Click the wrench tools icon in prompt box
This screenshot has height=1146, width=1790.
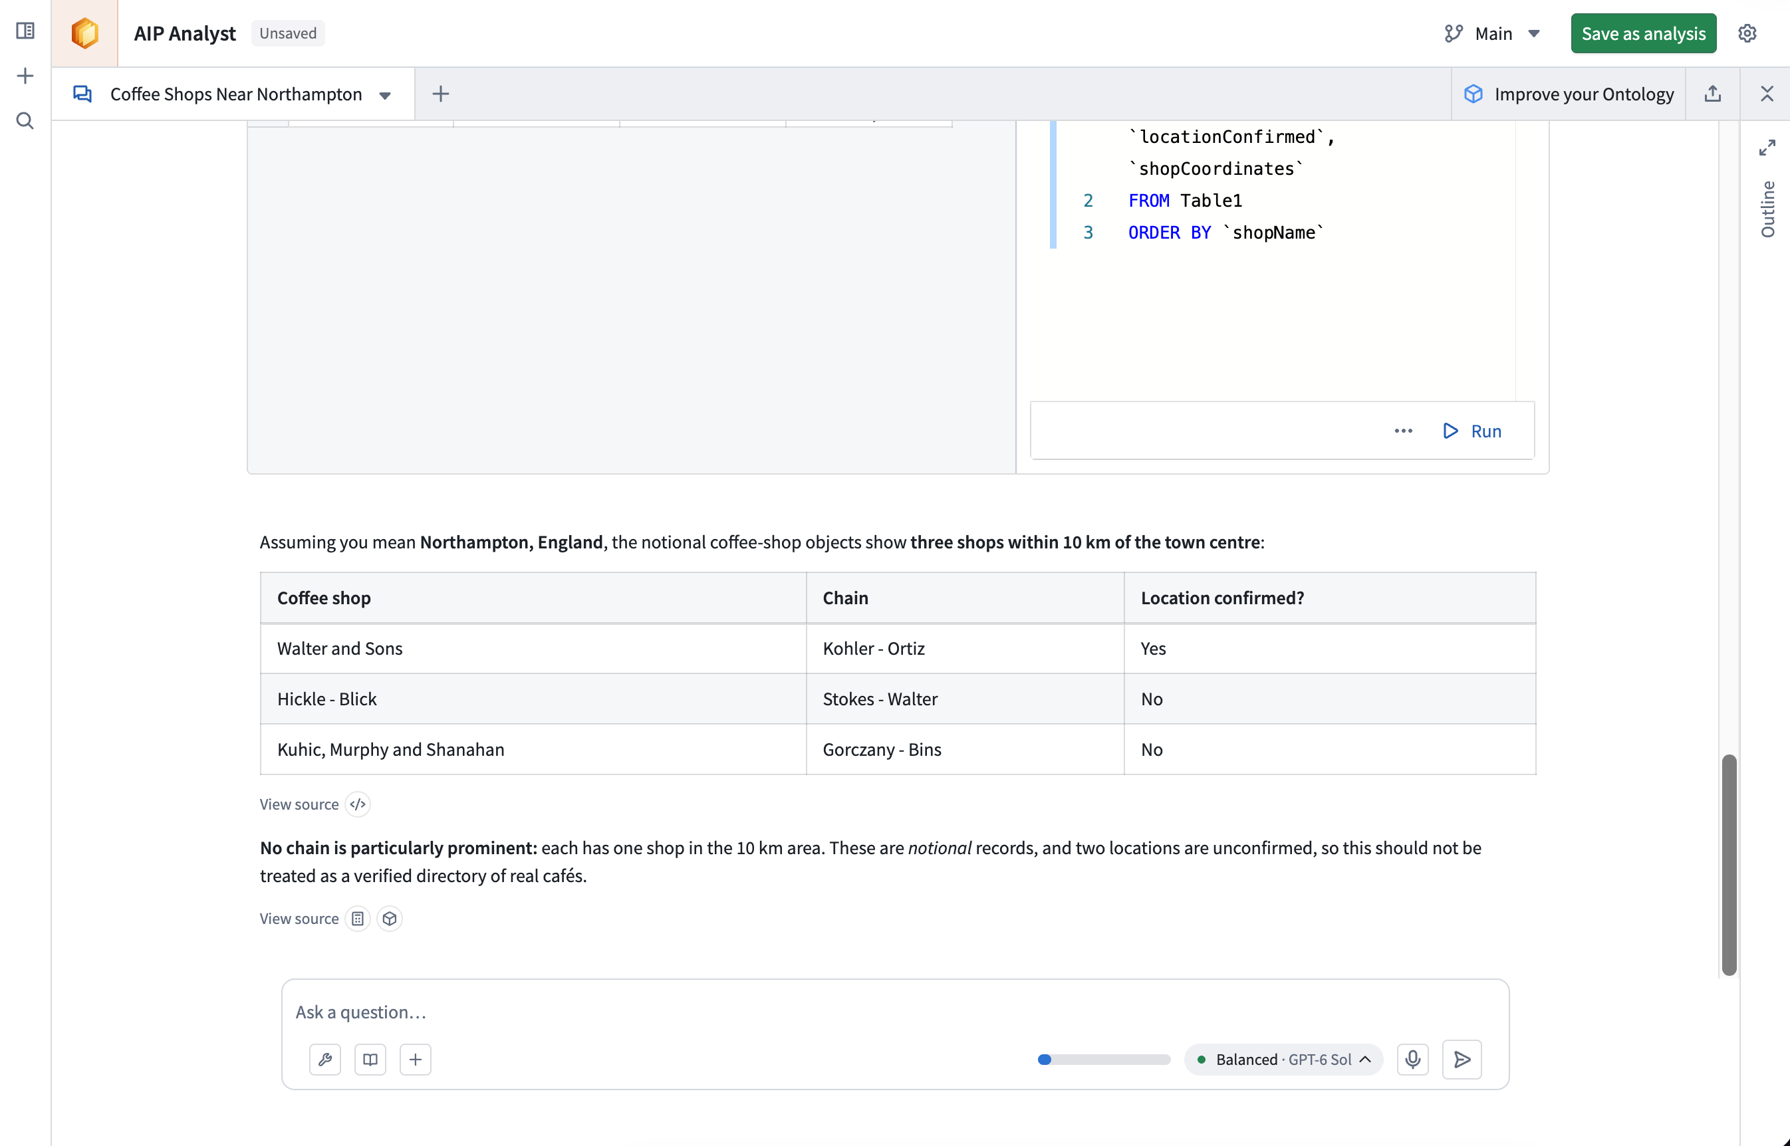point(325,1060)
